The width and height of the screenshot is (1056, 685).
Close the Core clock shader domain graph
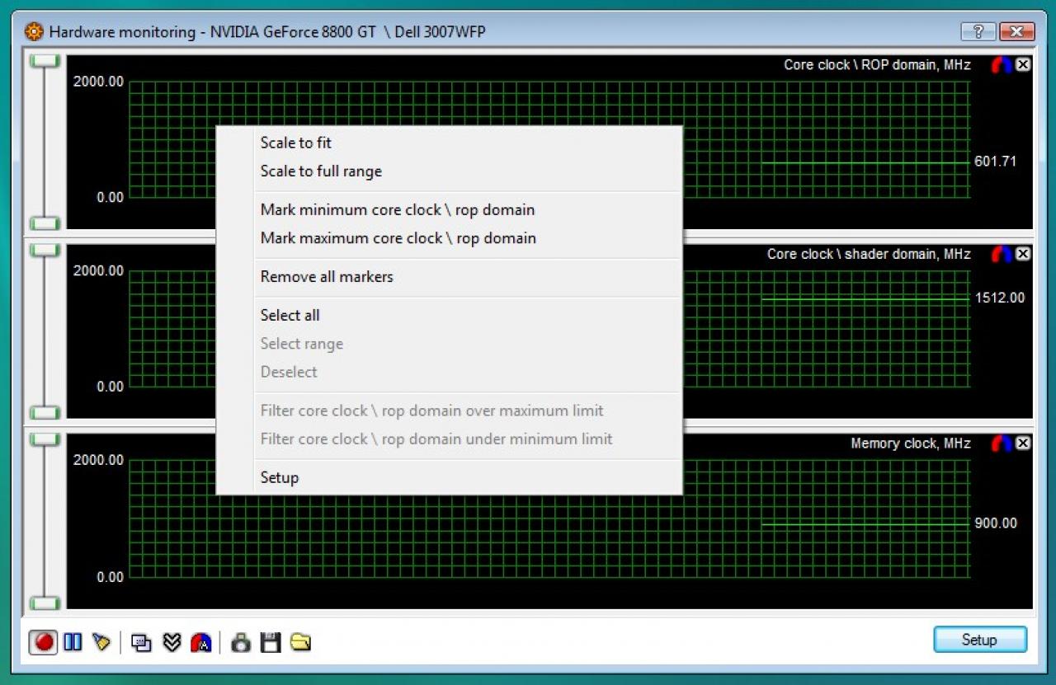click(x=1023, y=254)
